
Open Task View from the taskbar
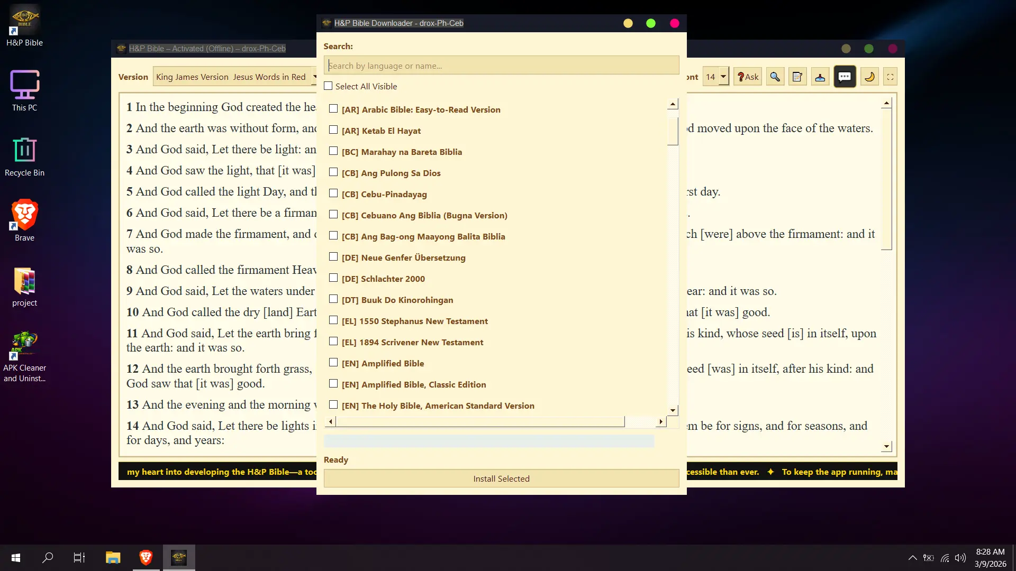point(79,558)
